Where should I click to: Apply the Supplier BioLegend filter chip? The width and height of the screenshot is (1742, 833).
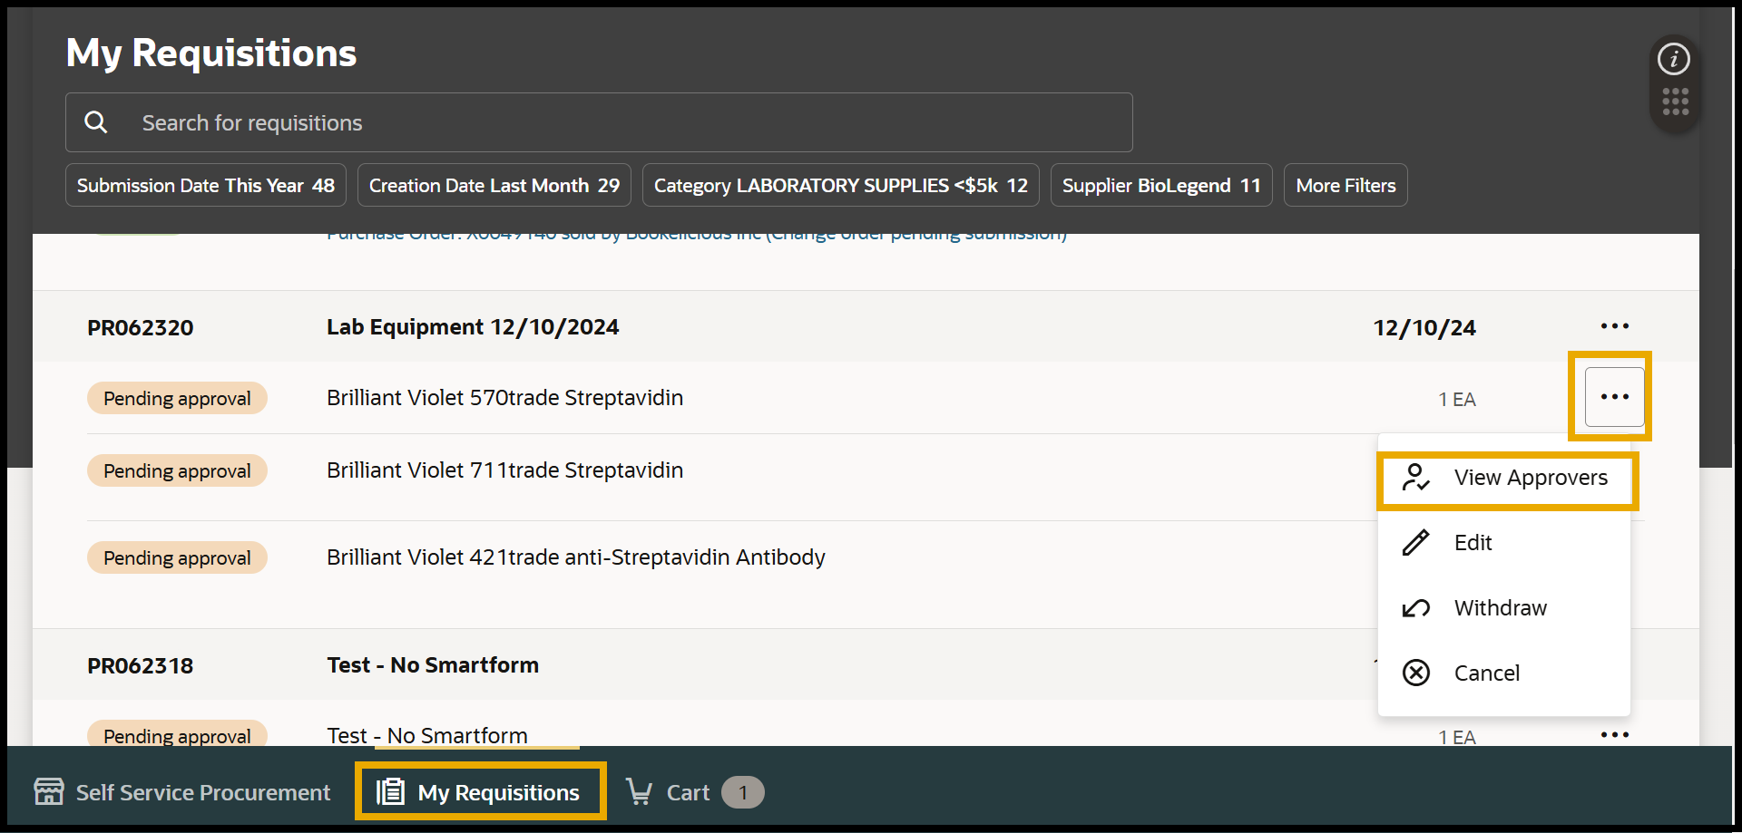point(1160,186)
